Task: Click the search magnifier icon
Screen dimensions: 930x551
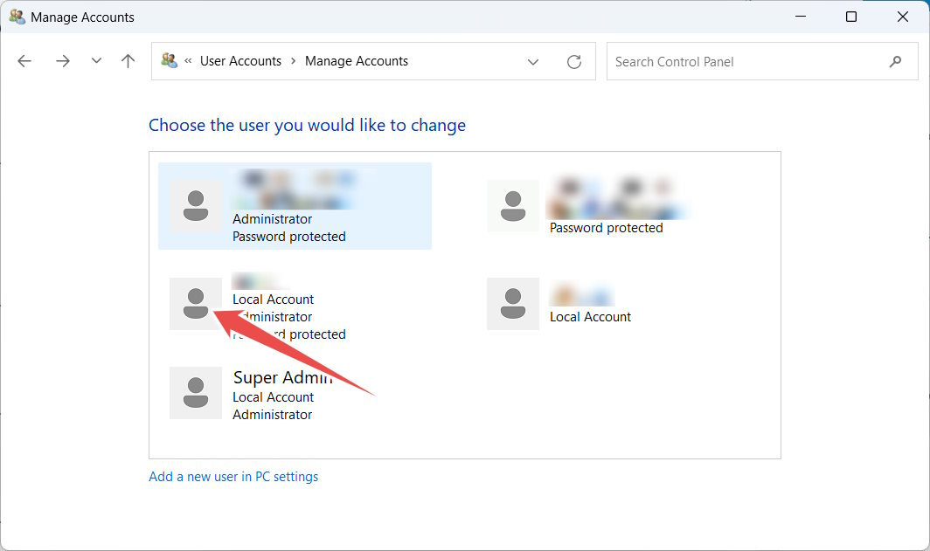Action: (895, 61)
